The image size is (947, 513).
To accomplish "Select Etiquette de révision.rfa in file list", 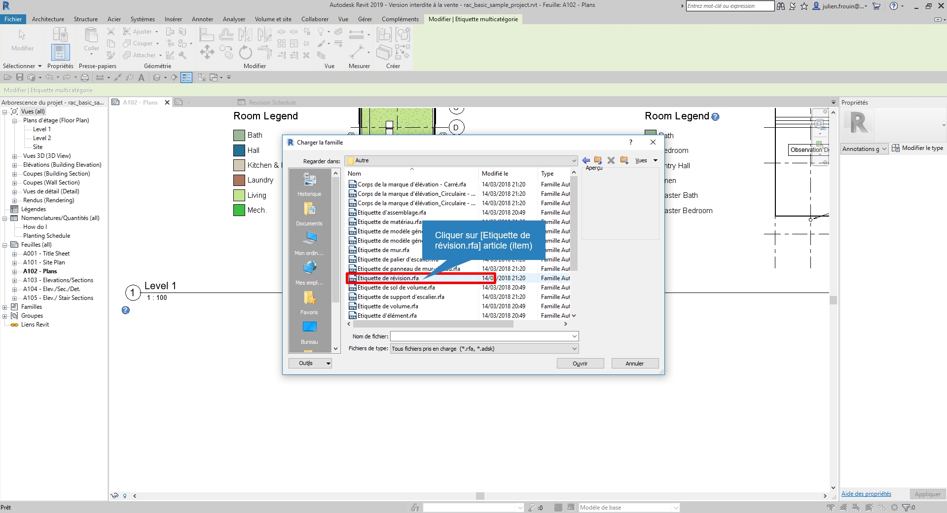I will pos(388,278).
